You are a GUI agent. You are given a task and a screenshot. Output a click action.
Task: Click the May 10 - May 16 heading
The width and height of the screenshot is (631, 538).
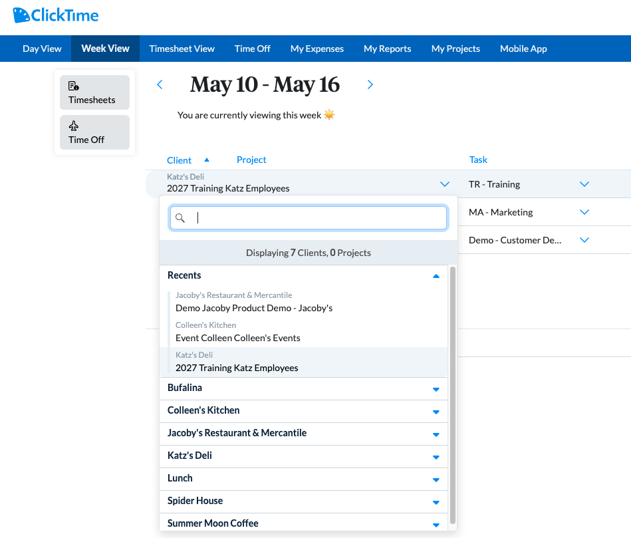click(x=265, y=84)
